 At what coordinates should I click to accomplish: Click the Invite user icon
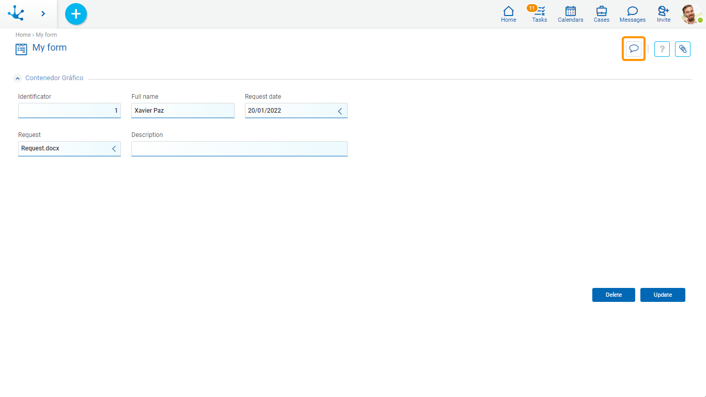tap(664, 14)
